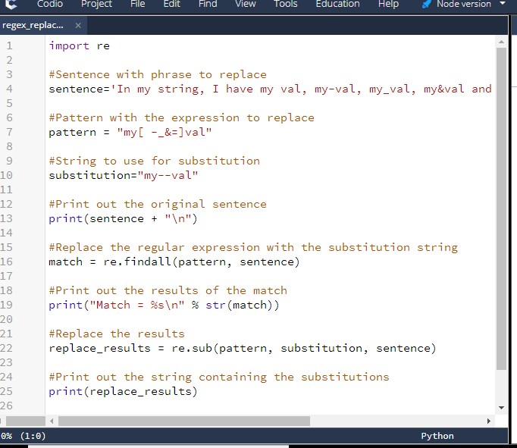Open the View menu
This screenshot has width=517, height=448.
(246, 4)
